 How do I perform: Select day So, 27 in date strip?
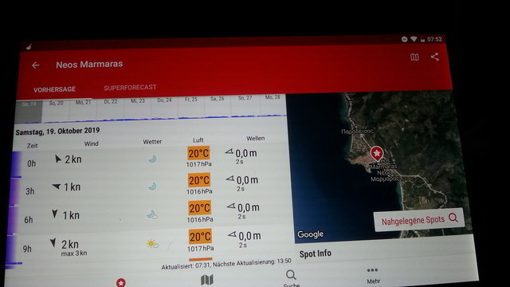tap(245, 97)
